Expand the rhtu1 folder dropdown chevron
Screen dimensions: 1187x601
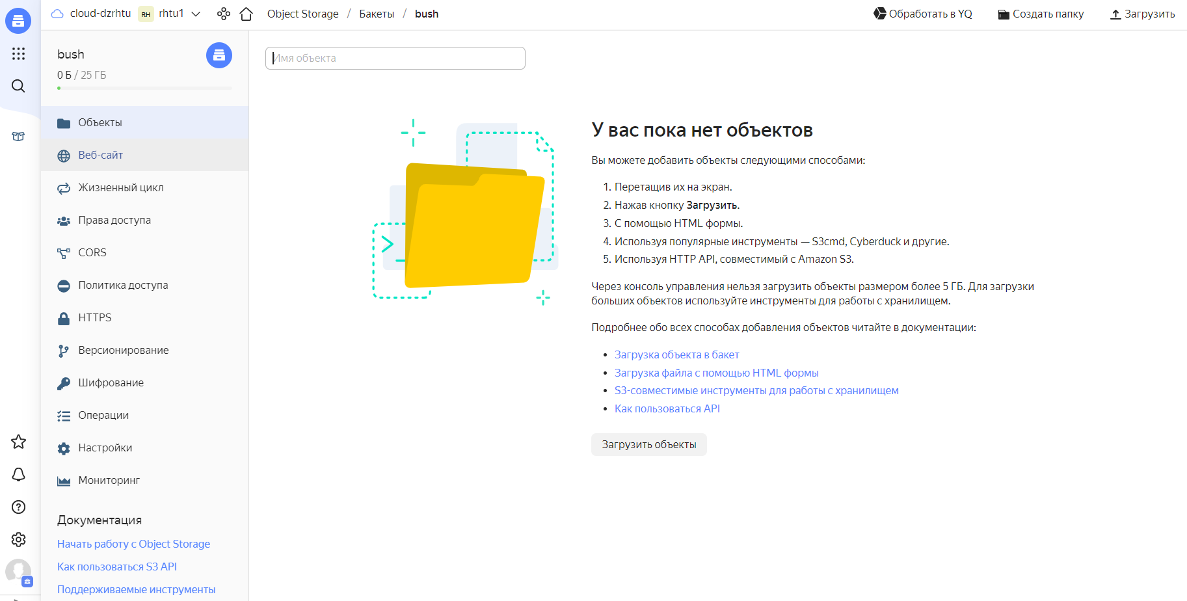pos(196,14)
